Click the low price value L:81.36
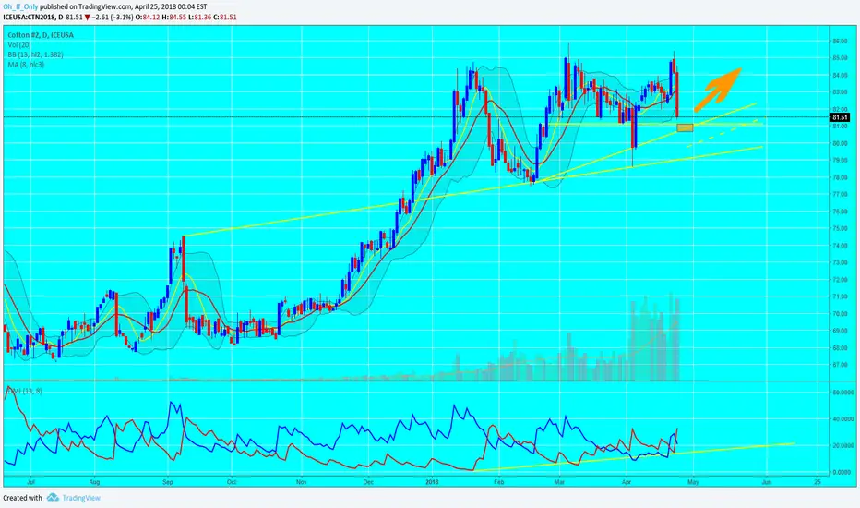Screen dimensions: 860x508 point(199,17)
